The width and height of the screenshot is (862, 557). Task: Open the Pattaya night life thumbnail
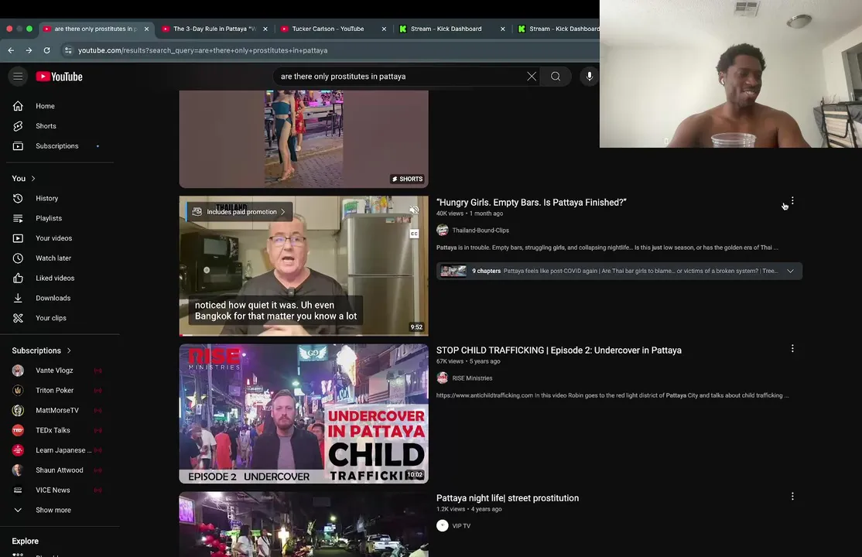[303, 524]
